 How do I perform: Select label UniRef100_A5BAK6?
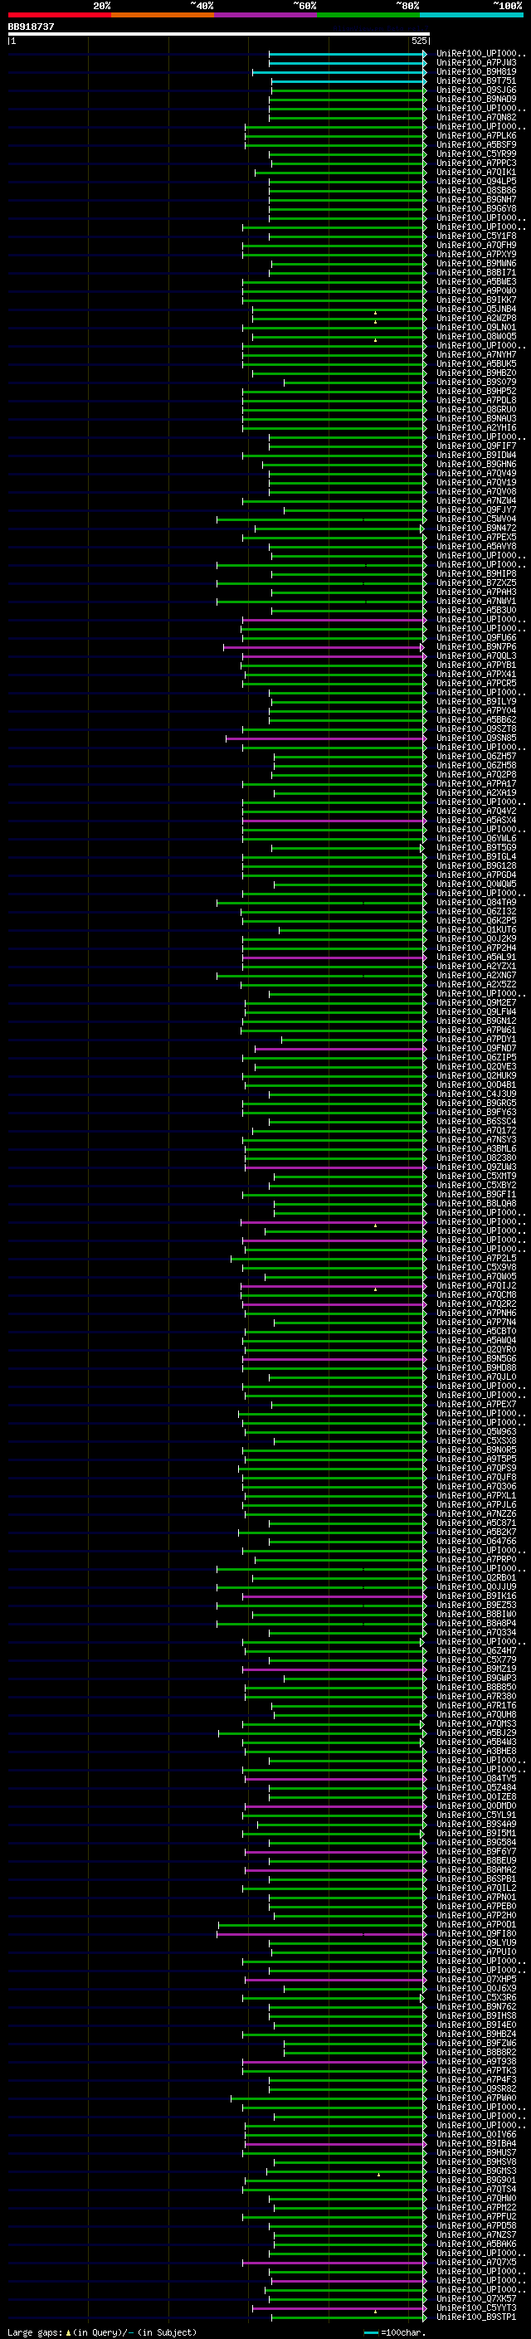click(476, 2243)
